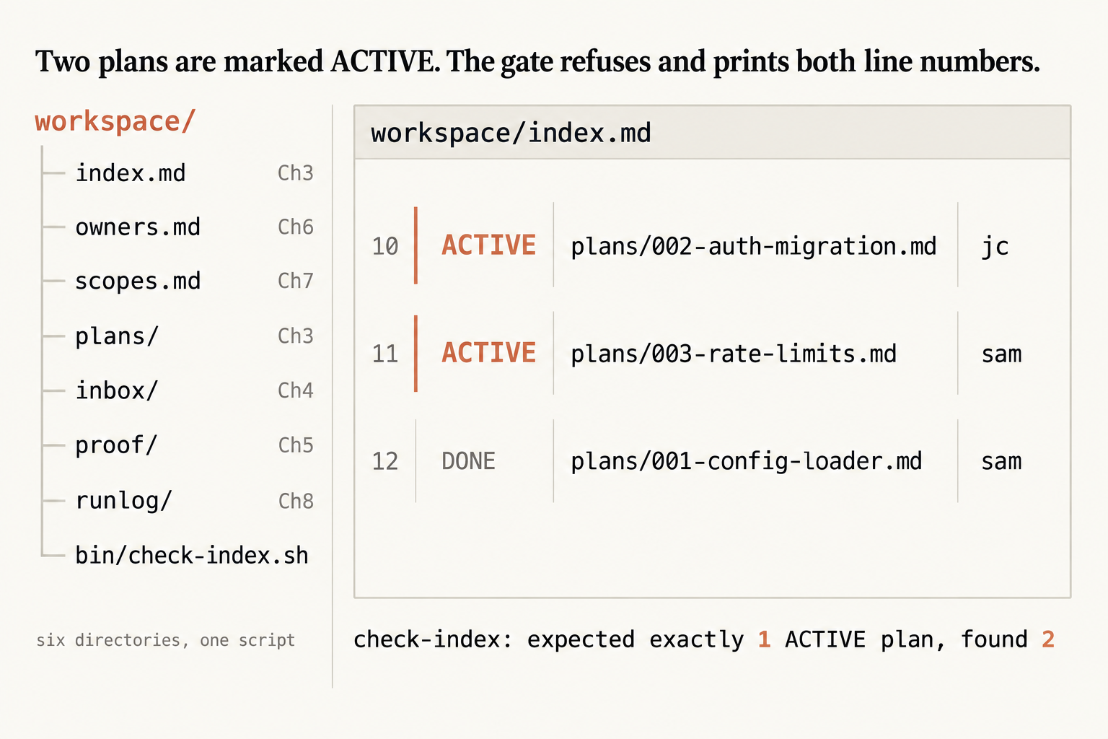The height and width of the screenshot is (739, 1108).
Task: Open bin/check-index.sh in the tree
Action: click(x=192, y=555)
